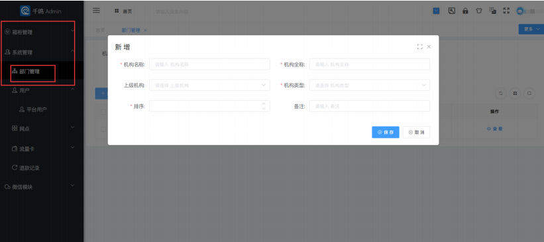The width and height of the screenshot is (544, 242).
Task: Increase the 排序 value with up arrow
Action: (x=264, y=103)
